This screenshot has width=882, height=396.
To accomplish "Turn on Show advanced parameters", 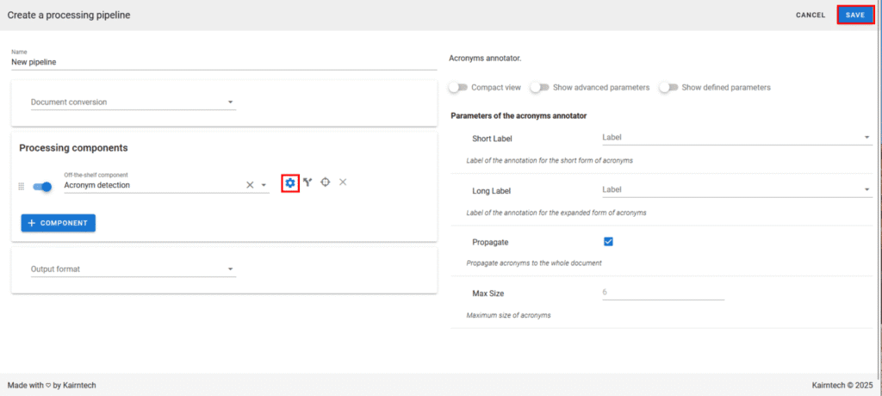I will point(539,87).
